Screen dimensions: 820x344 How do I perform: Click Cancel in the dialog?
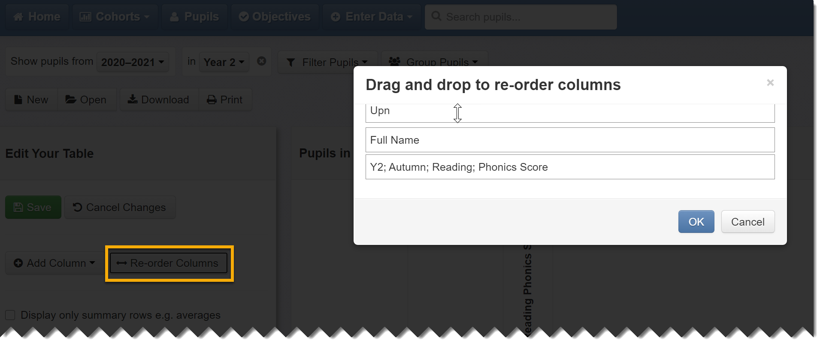(x=747, y=222)
